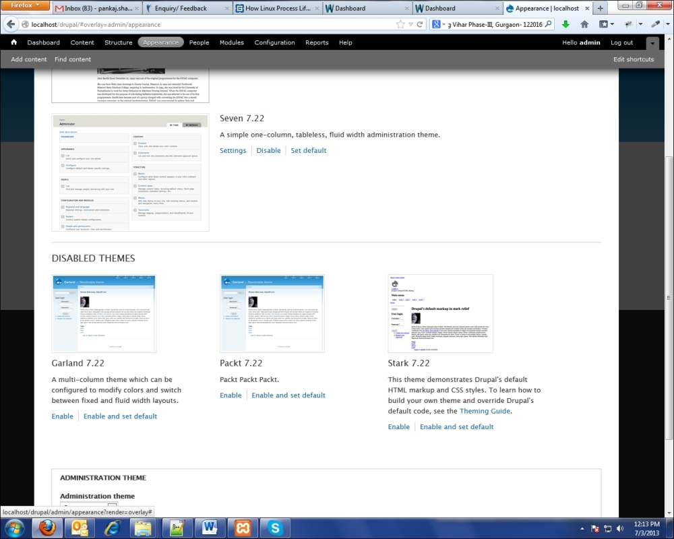Image resolution: width=674 pixels, height=539 pixels.
Task: Click the Stark theme screenshot thumbnail
Action: (441, 314)
